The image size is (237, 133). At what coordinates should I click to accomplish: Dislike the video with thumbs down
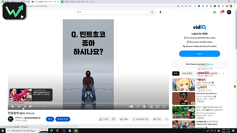point(113,119)
